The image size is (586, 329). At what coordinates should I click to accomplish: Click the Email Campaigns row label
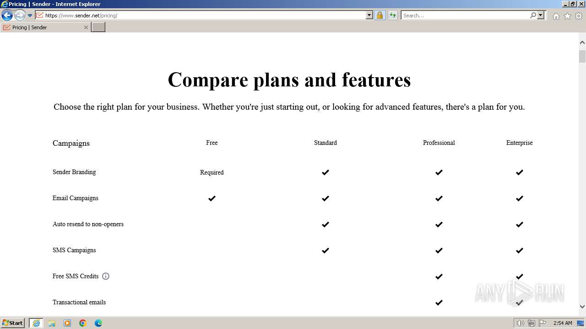tap(76, 198)
